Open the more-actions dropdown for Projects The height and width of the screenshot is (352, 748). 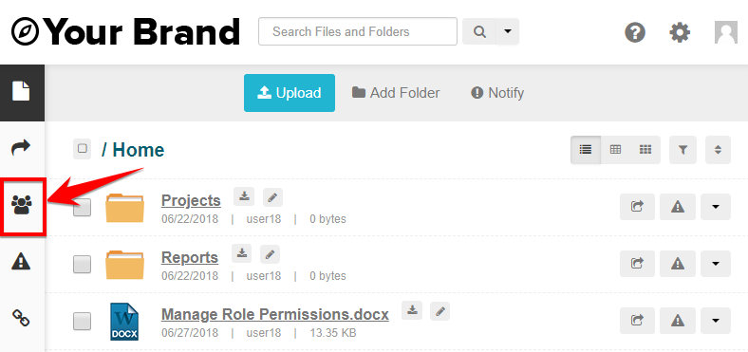tap(716, 207)
